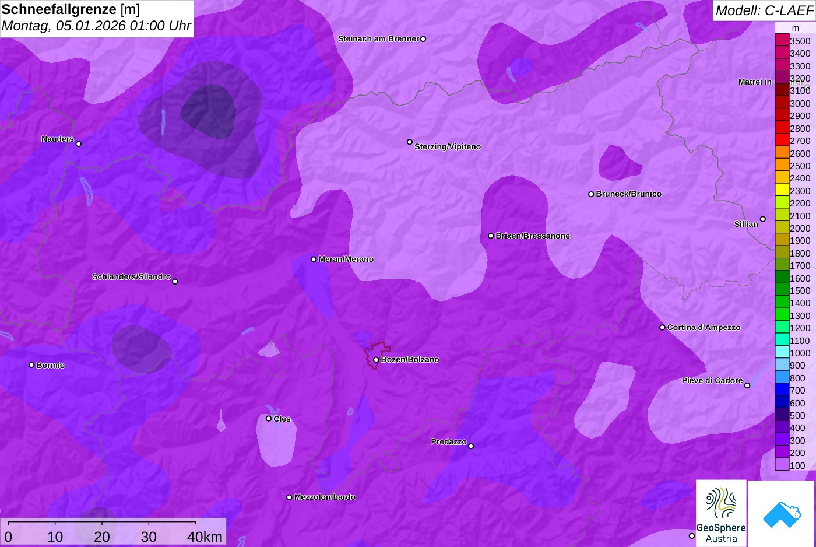
Task: Click the Cles location marker
Action: [269, 419]
